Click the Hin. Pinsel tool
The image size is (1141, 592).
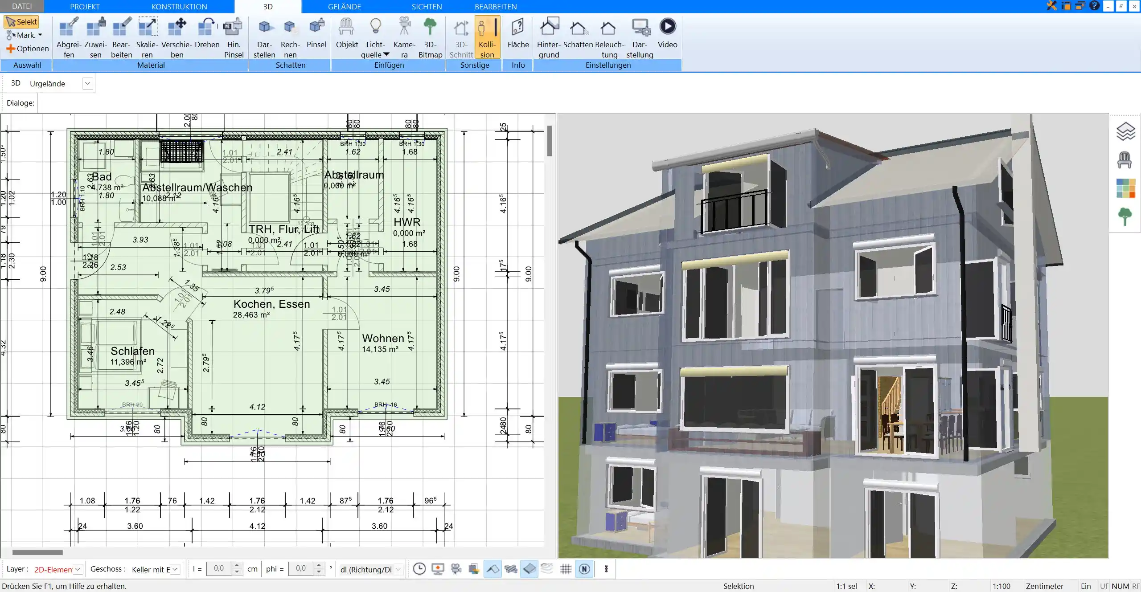point(234,37)
